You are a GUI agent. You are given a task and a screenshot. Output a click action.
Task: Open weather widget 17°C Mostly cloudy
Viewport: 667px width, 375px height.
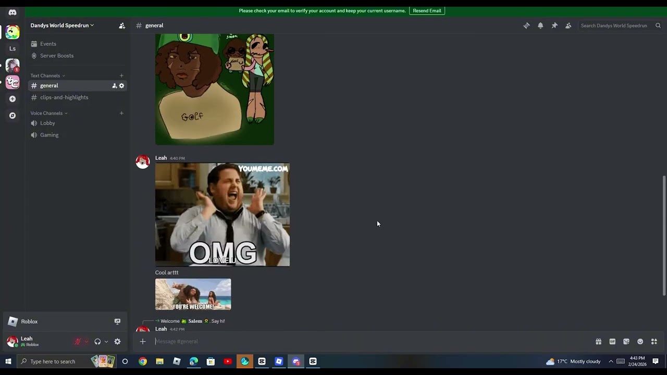click(573, 361)
